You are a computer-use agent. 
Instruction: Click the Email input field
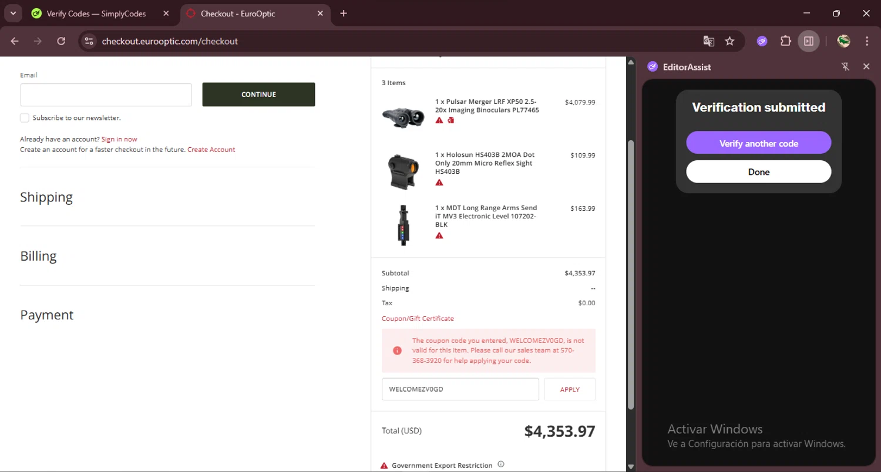pos(106,95)
